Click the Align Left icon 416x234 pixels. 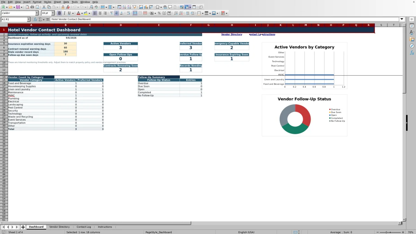pyautogui.click(x=95, y=13)
